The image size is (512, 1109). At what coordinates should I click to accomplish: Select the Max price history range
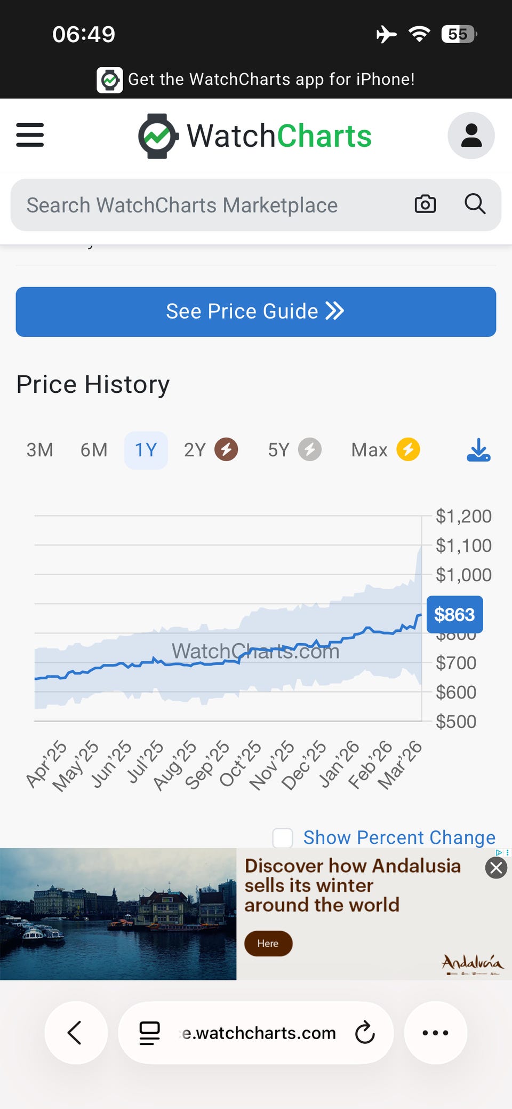[385, 450]
